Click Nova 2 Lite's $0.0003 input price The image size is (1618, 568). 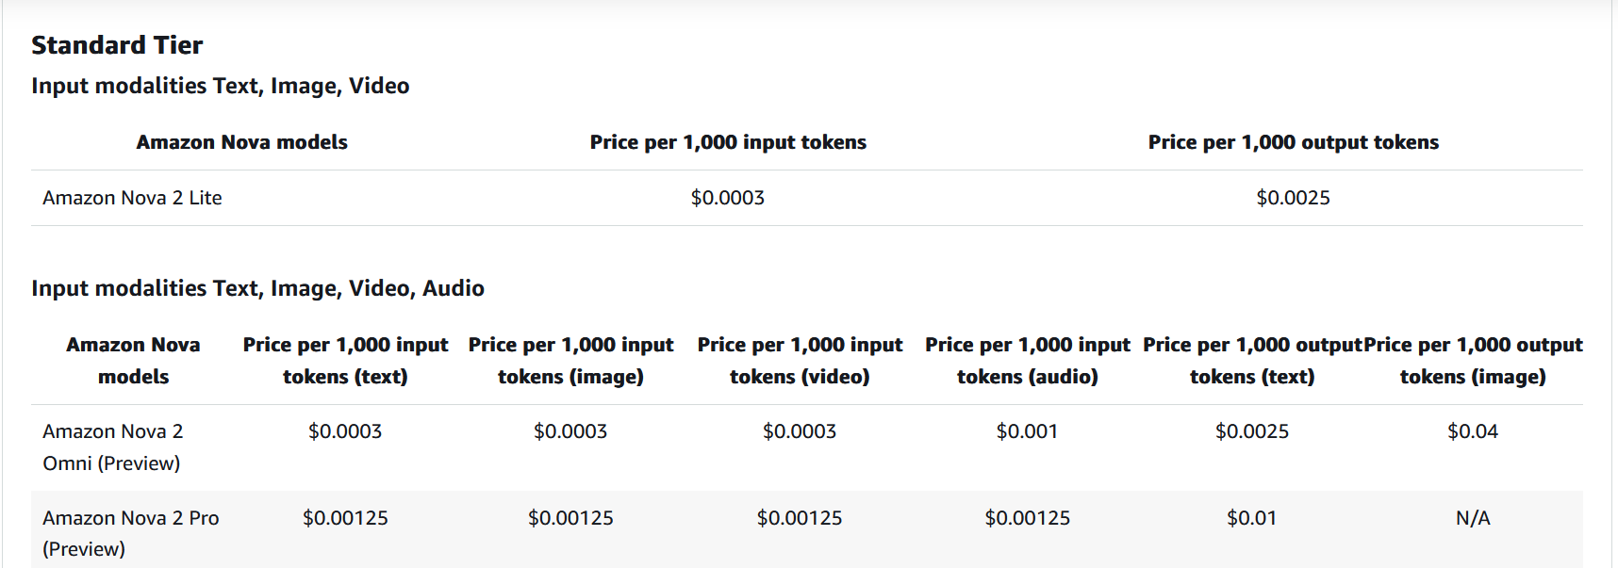[728, 198]
